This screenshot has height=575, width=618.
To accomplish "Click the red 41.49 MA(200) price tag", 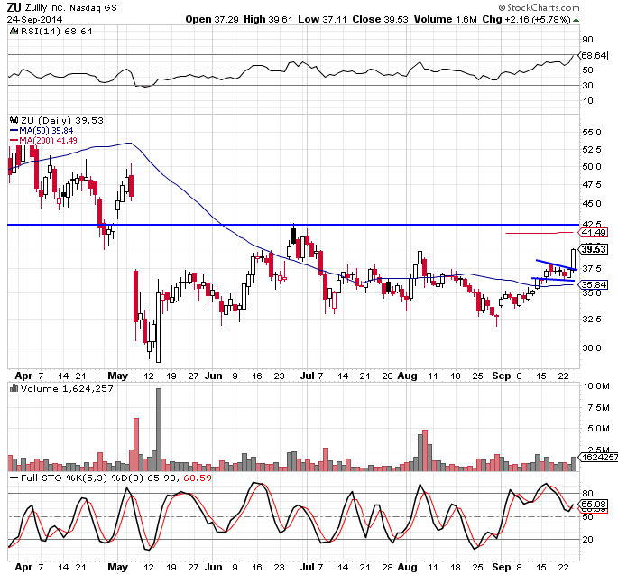I will point(593,232).
